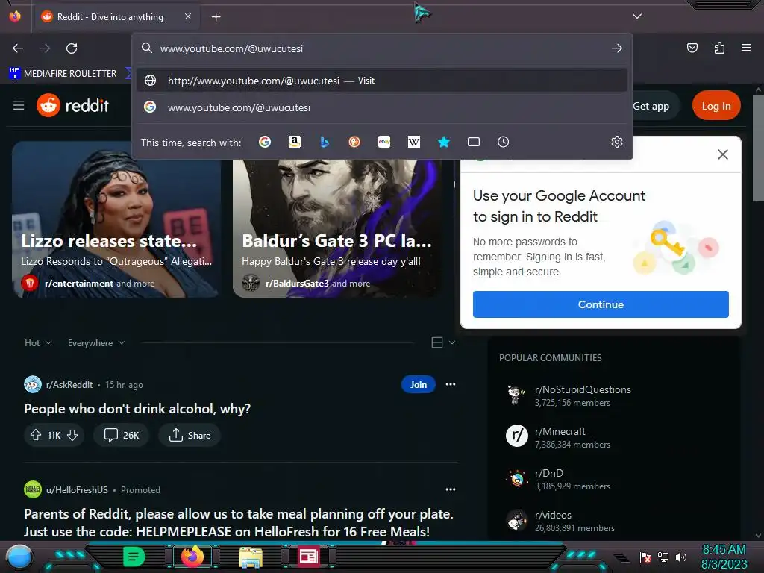Open the green notes app on taskbar

[134, 557]
